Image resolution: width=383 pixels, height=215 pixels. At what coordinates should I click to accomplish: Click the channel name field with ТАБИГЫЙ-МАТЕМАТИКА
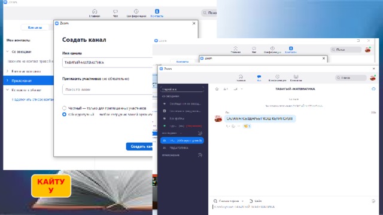pos(107,63)
